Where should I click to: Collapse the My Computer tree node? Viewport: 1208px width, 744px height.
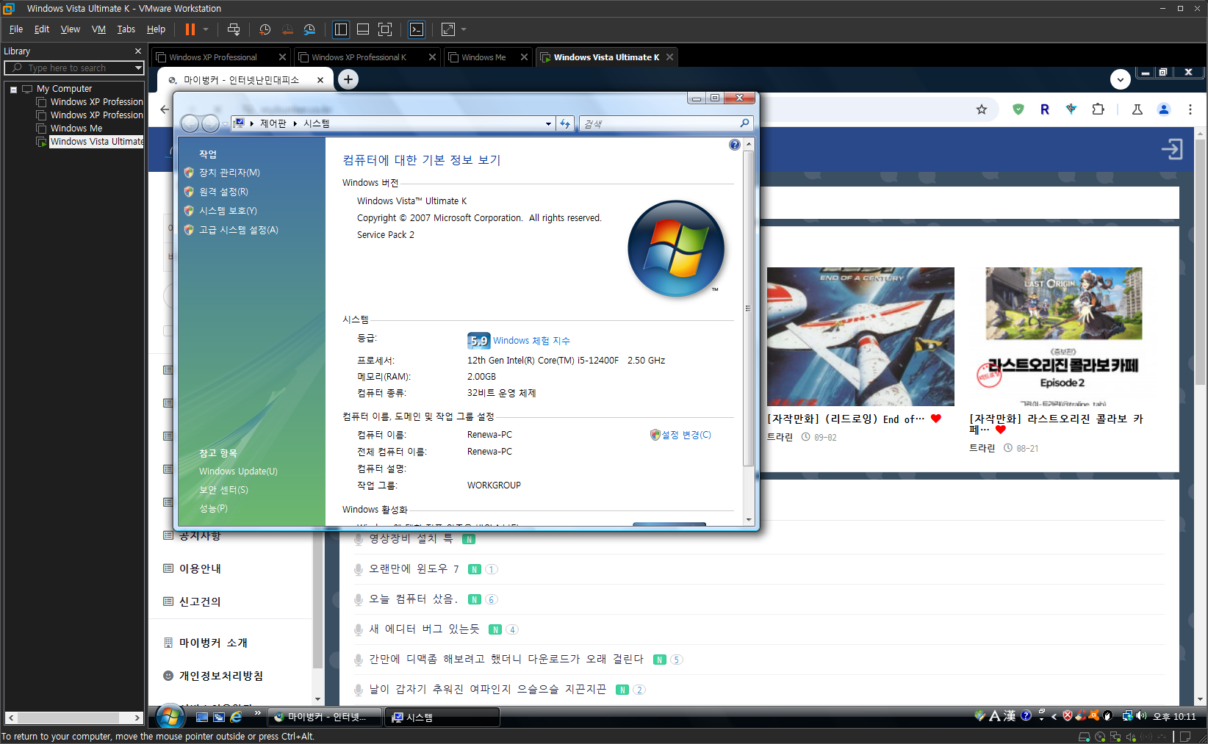[13, 90]
